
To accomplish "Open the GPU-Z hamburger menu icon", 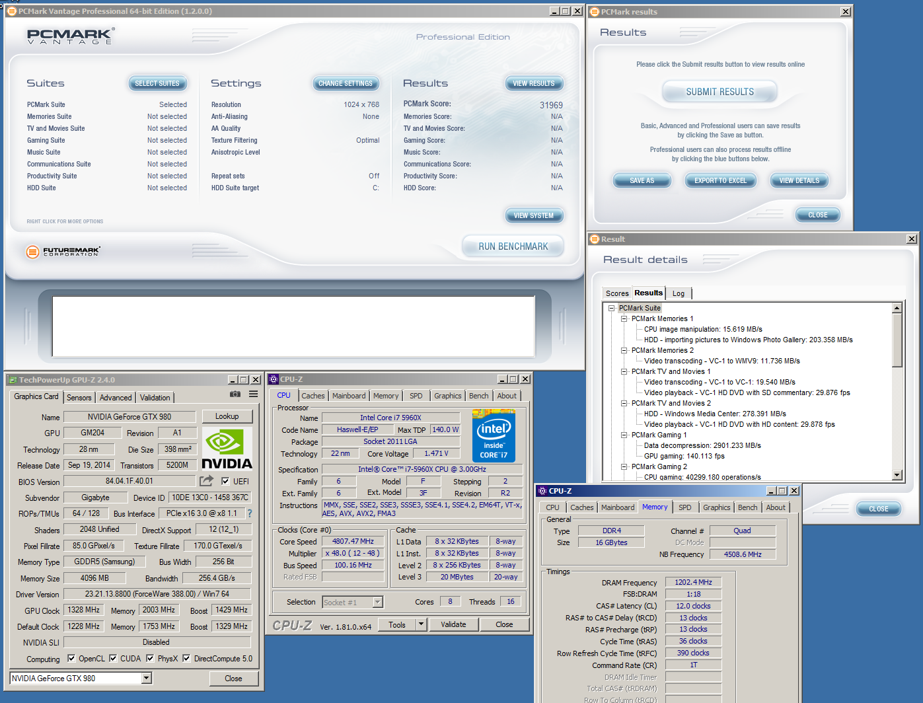I will [x=253, y=394].
